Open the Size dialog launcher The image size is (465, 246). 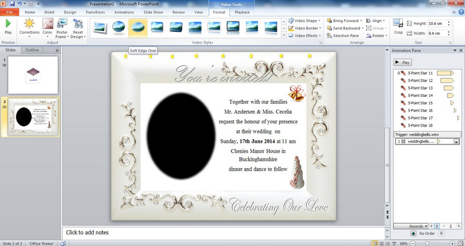(450, 42)
